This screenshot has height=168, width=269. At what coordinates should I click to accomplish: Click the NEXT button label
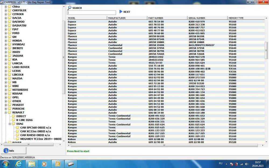(x=127, y=12)
